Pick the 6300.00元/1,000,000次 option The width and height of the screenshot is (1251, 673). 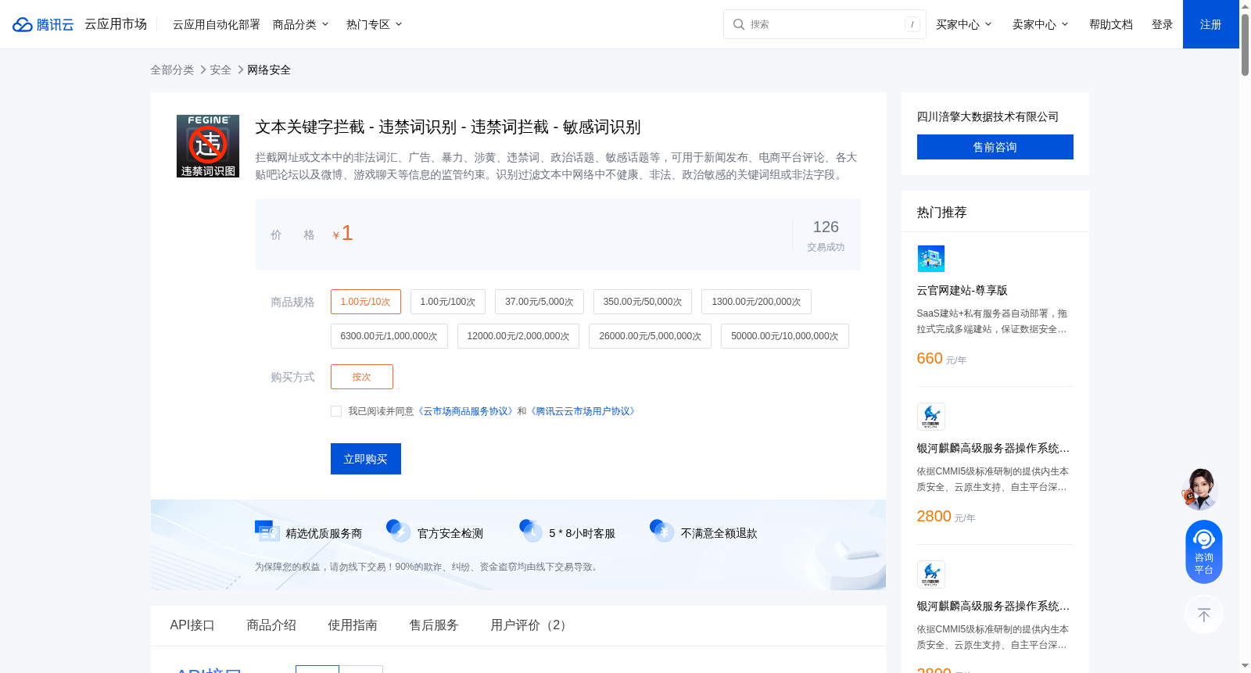tap(389, 336)
